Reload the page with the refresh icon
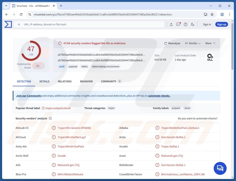The width and height of the screenshot is (236, 181). pos(21,14)
